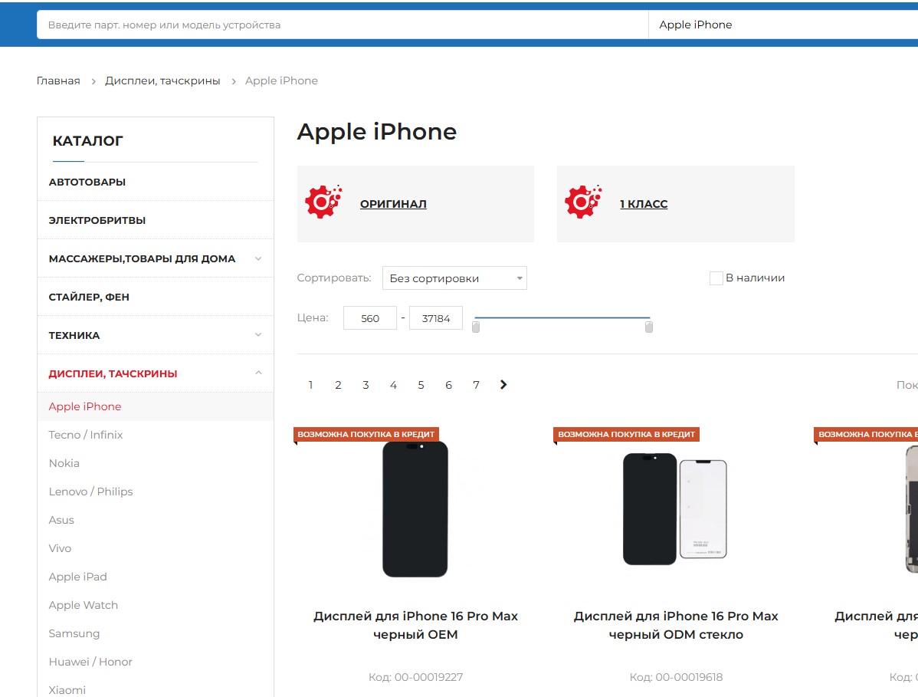Image resolution: width=918 pixels, height=697 pixels.
Task: Expand the ТЕХНИКА category chevron
Action: click(258, 335)
